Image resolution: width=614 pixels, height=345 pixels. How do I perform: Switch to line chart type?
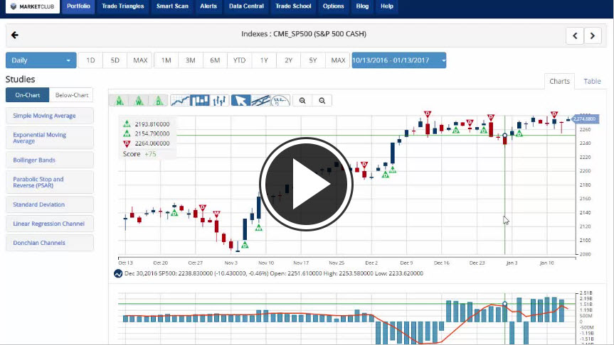point(180,101)
